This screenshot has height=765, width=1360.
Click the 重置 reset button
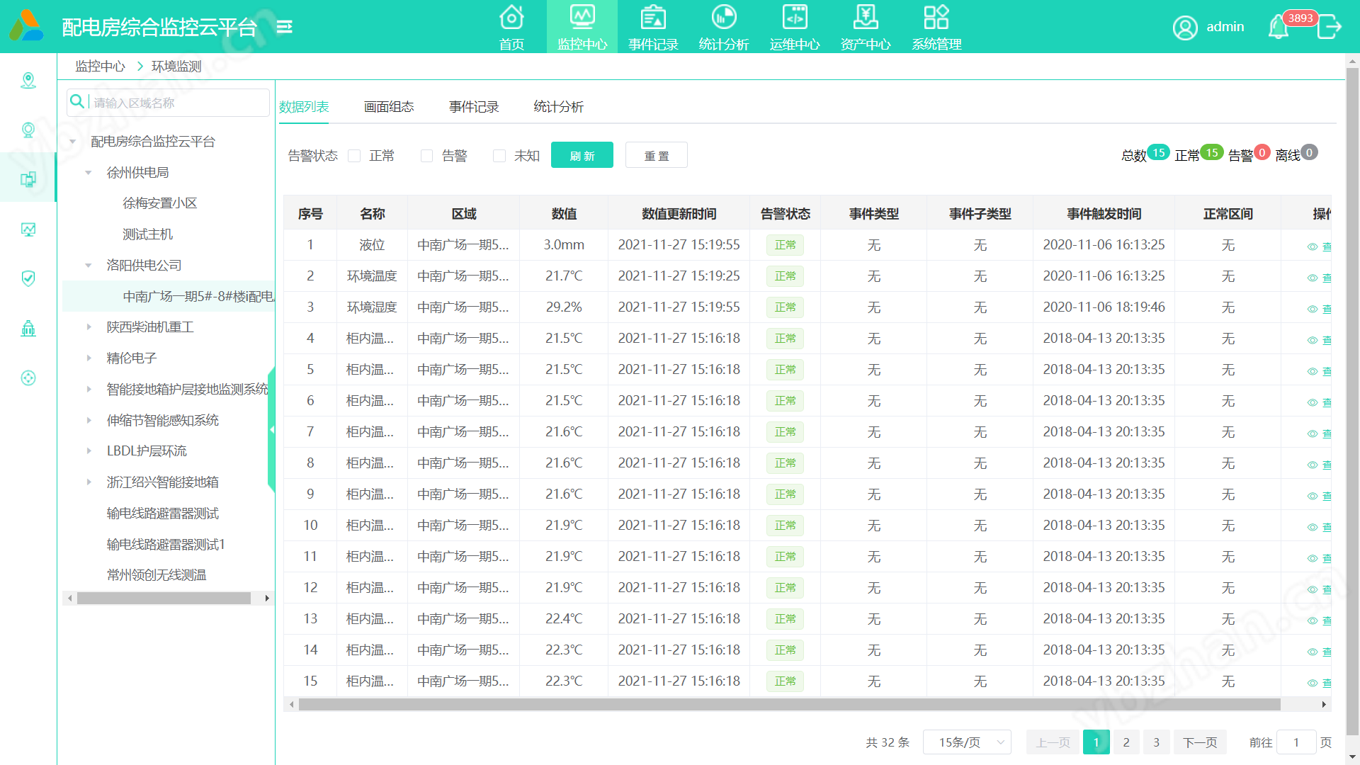click(657, 155)
